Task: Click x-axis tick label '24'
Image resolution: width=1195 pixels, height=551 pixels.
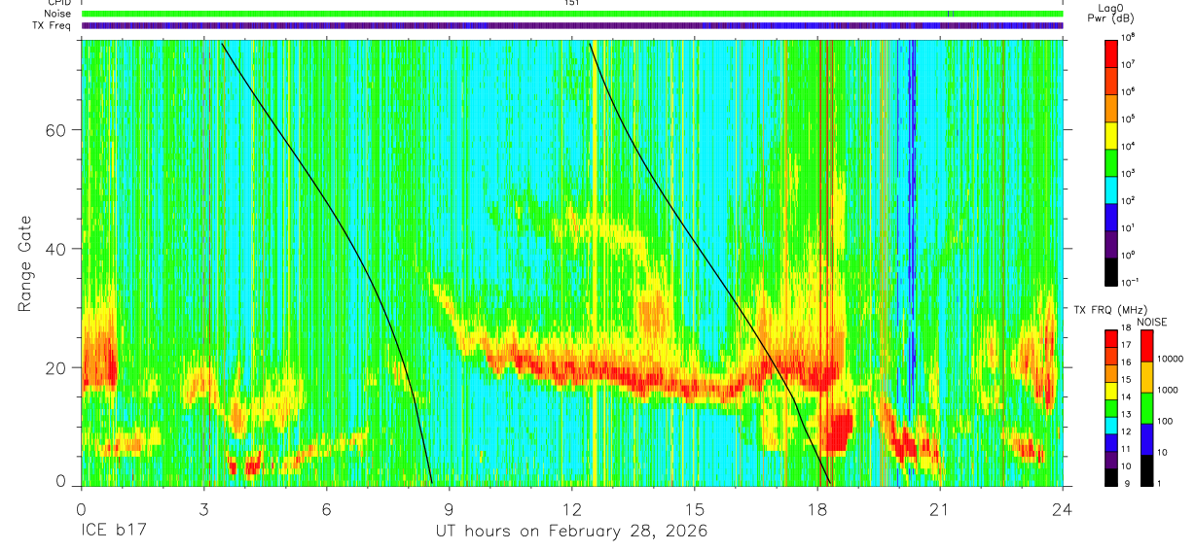Action: click(1063, 508)
